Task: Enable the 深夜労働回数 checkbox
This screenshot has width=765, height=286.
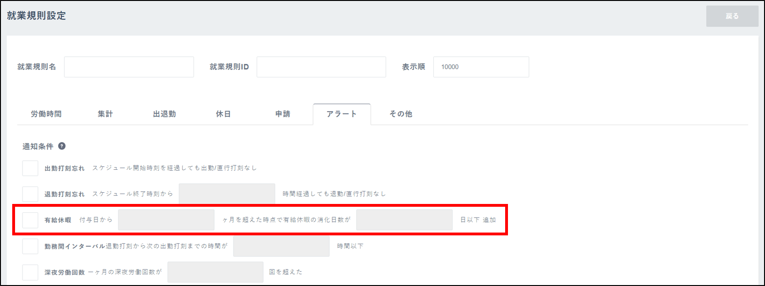Action: (x=30, y=272)
